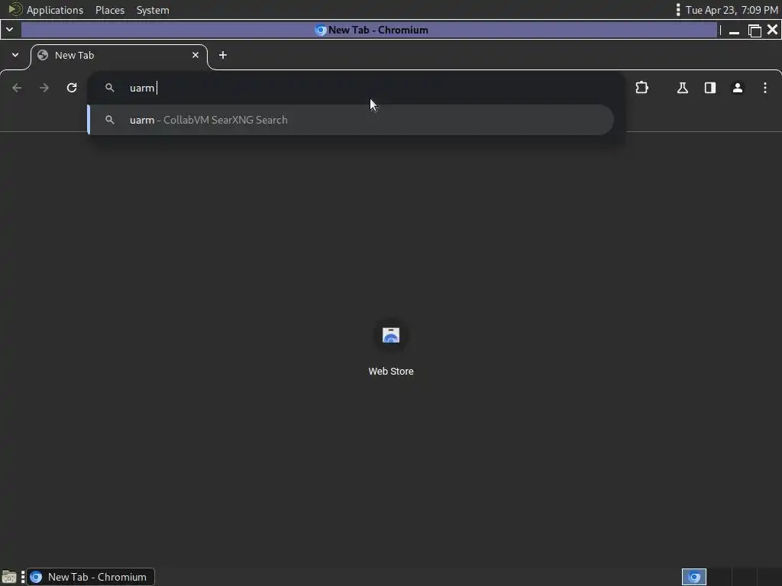Open Chrome Labs flask icon
This screenshot has width=782, height=586.
tap(682, 88)
